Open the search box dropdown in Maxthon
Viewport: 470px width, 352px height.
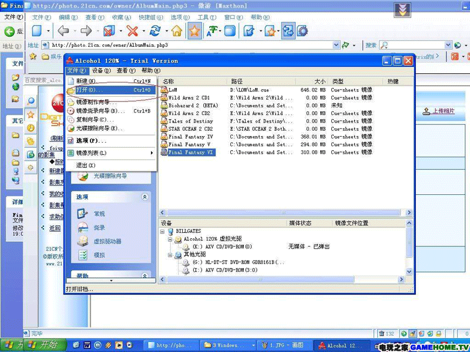click(448, 45)
